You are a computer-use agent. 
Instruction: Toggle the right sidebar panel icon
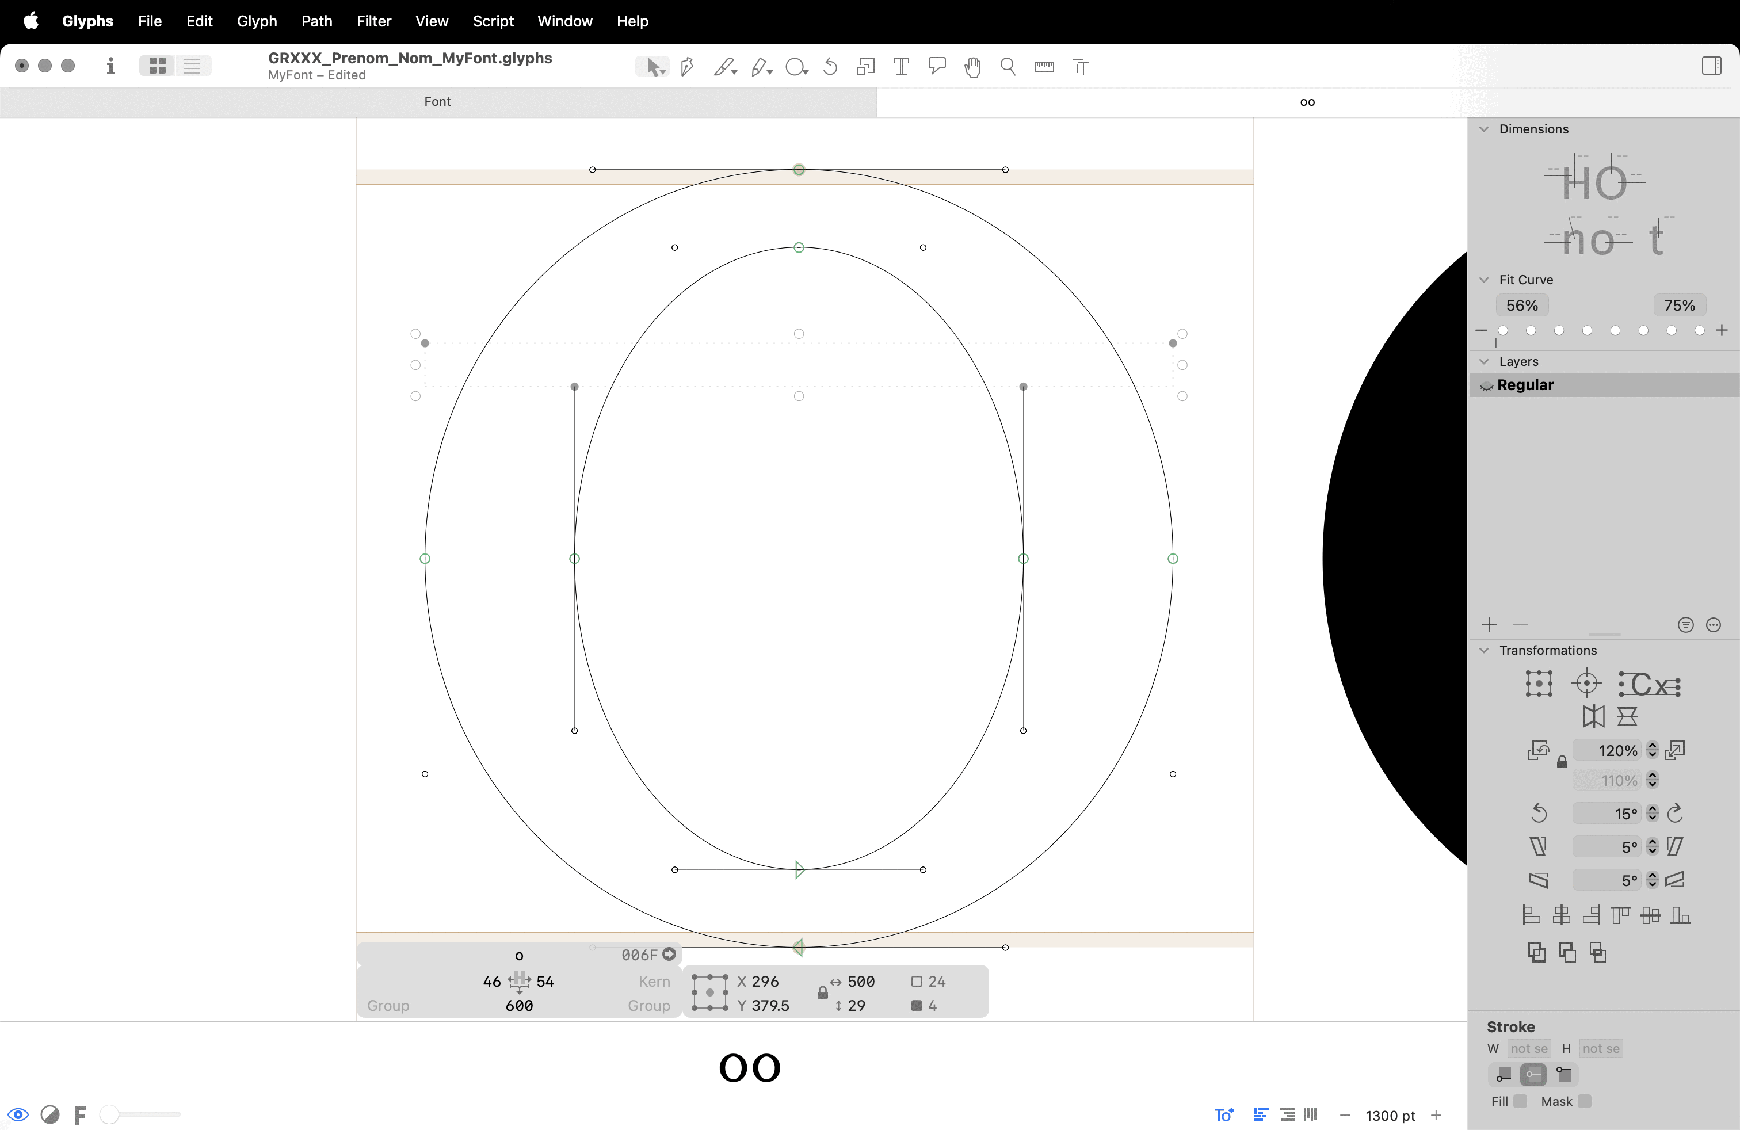[1711, 66]
